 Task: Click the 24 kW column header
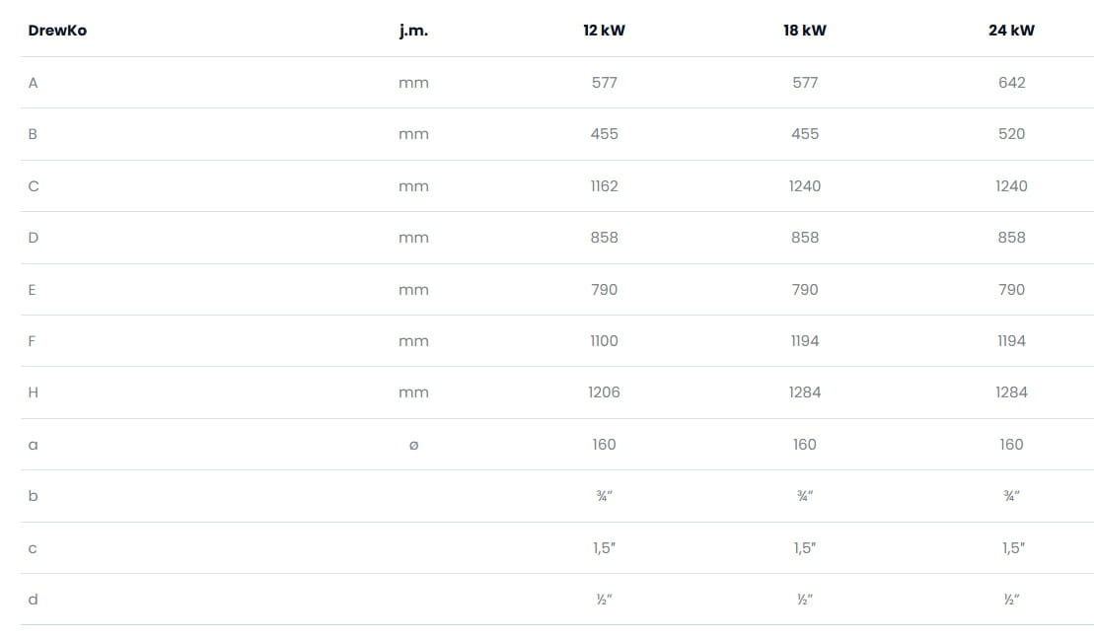click(x=1011, y=31)
